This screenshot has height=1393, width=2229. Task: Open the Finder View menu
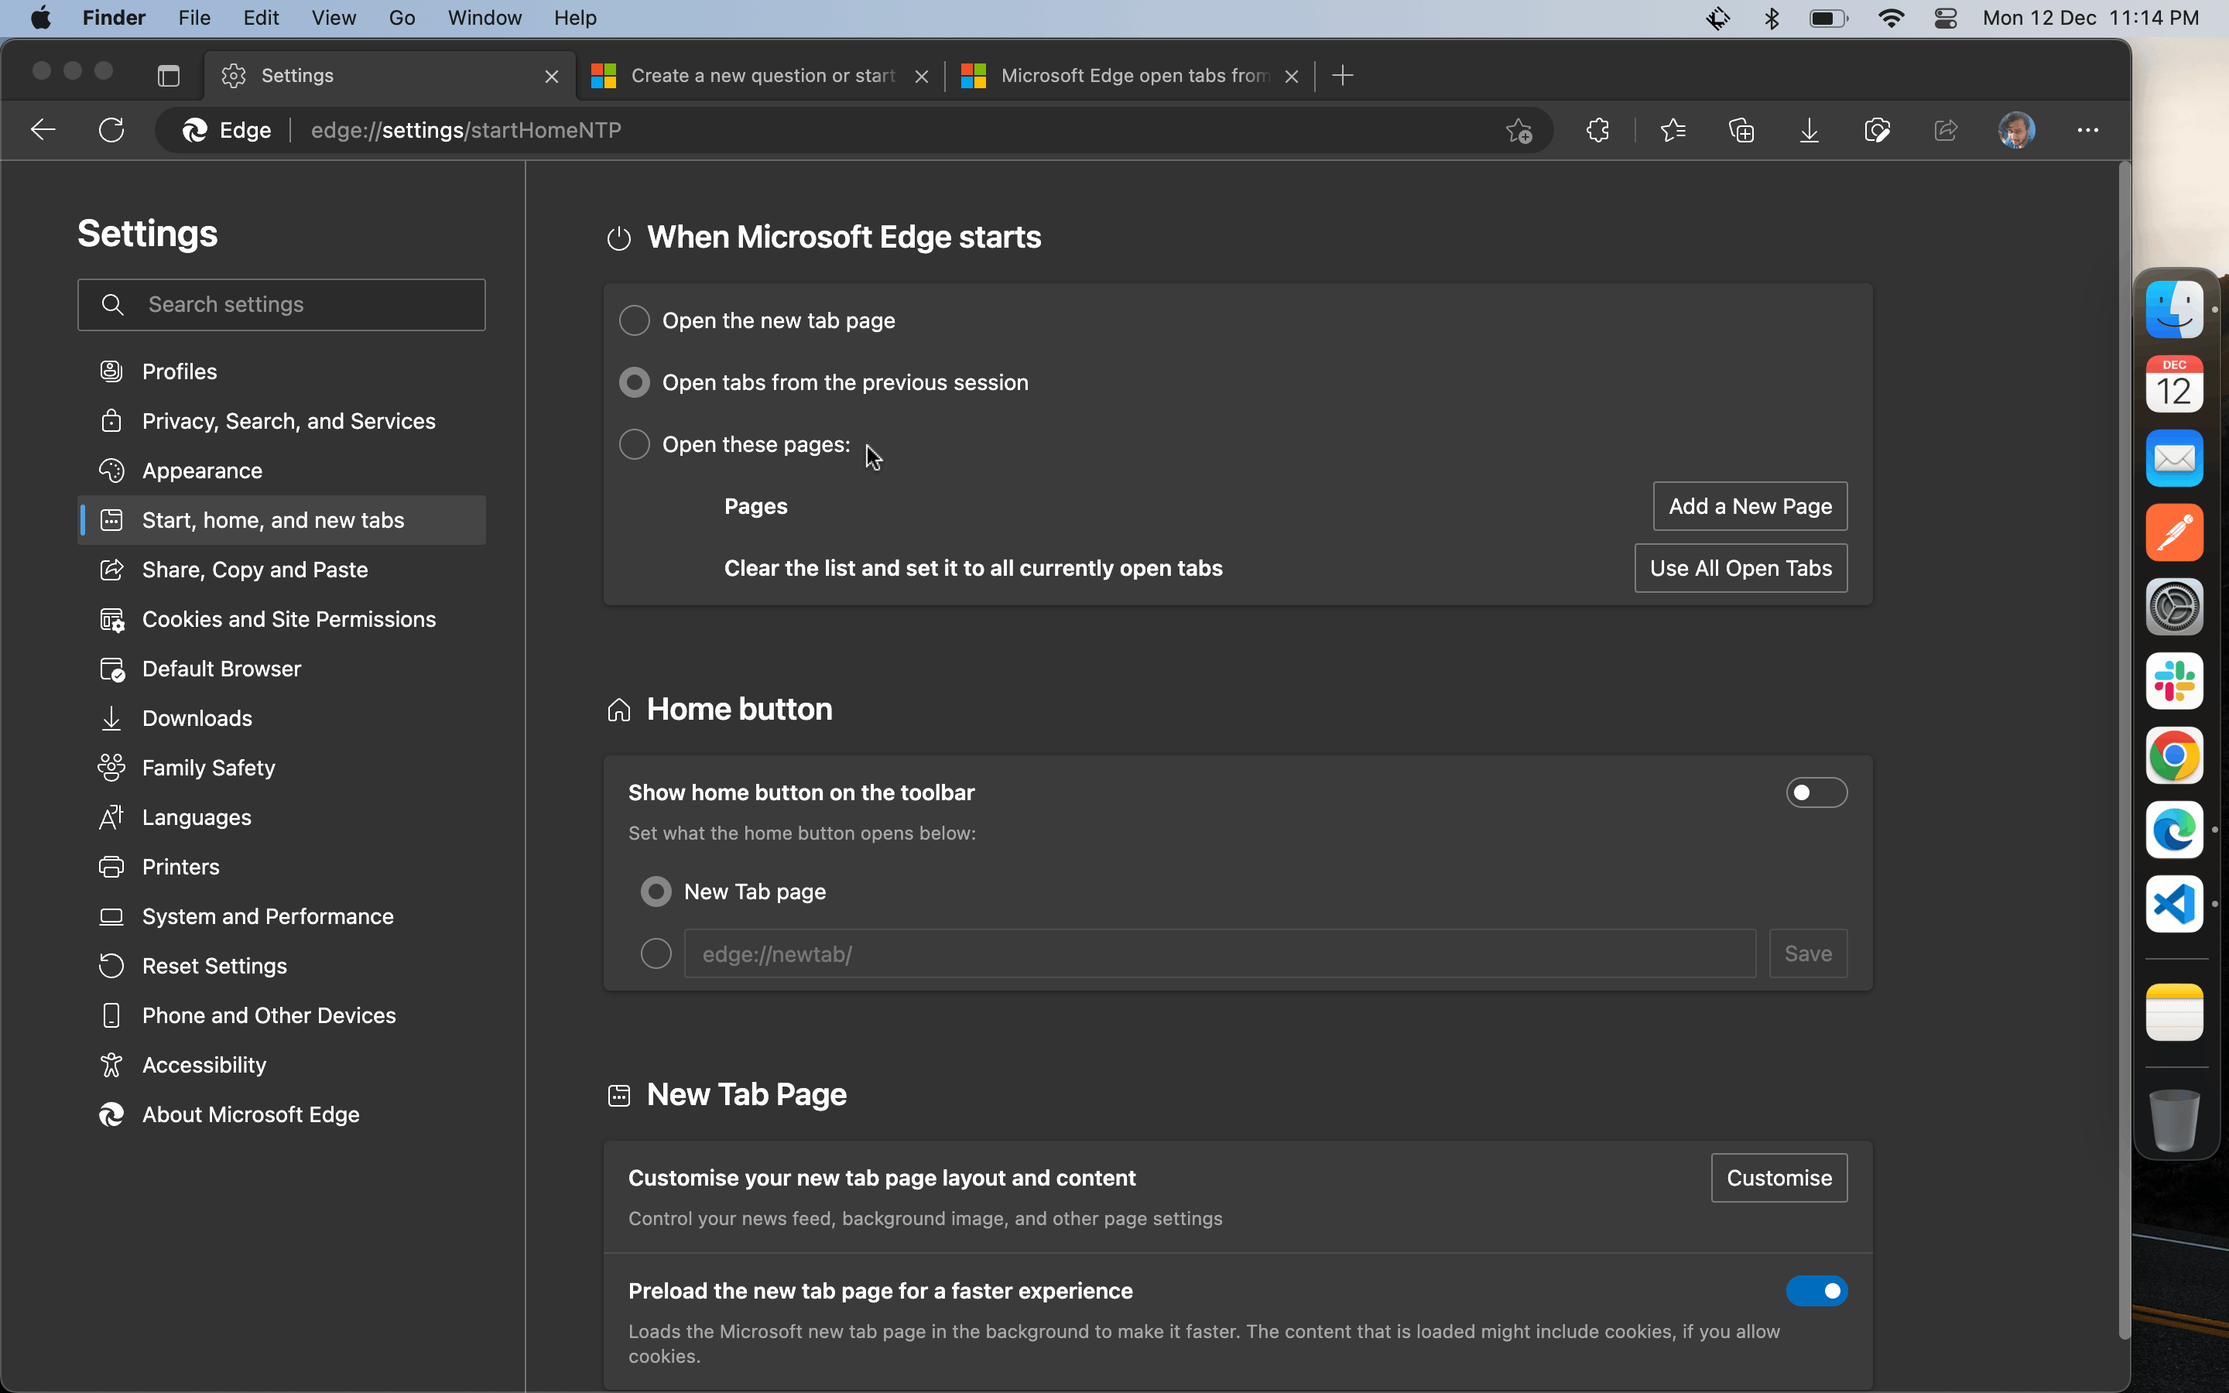click(334, 18)
